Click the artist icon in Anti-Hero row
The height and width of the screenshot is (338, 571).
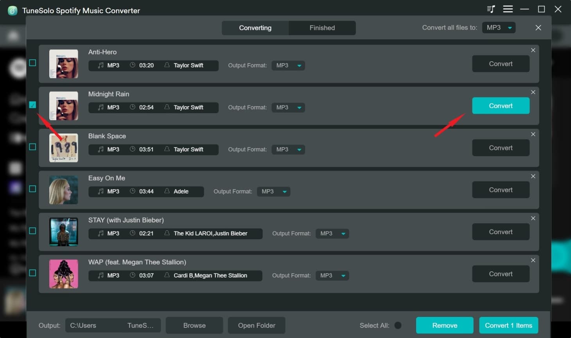[167, 65]
